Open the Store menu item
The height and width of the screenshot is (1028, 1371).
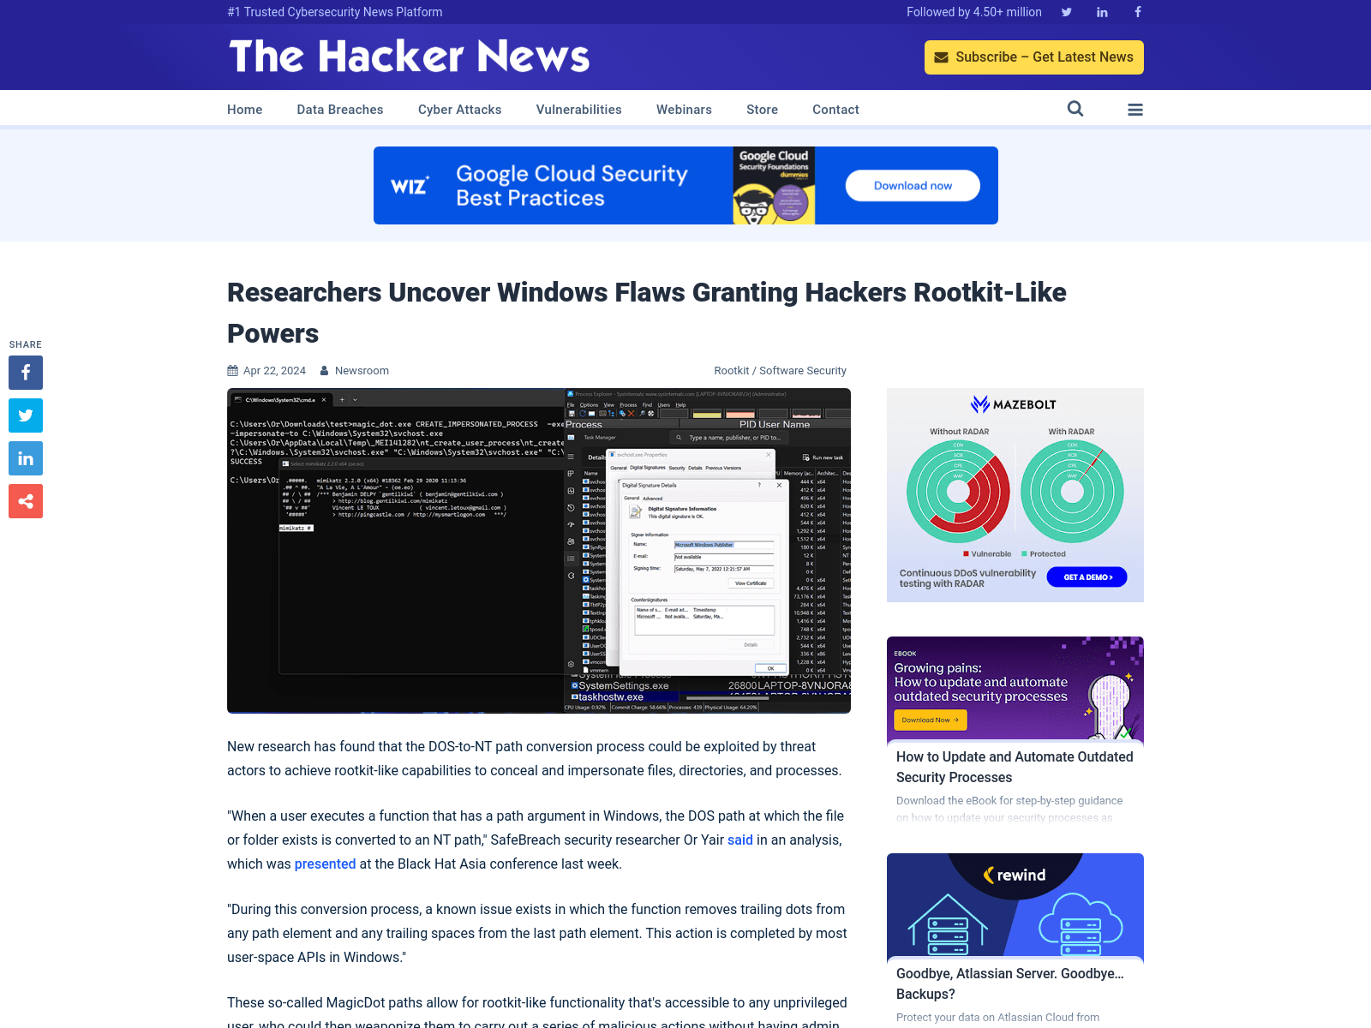pyautogui.click(x=763, y=110)
